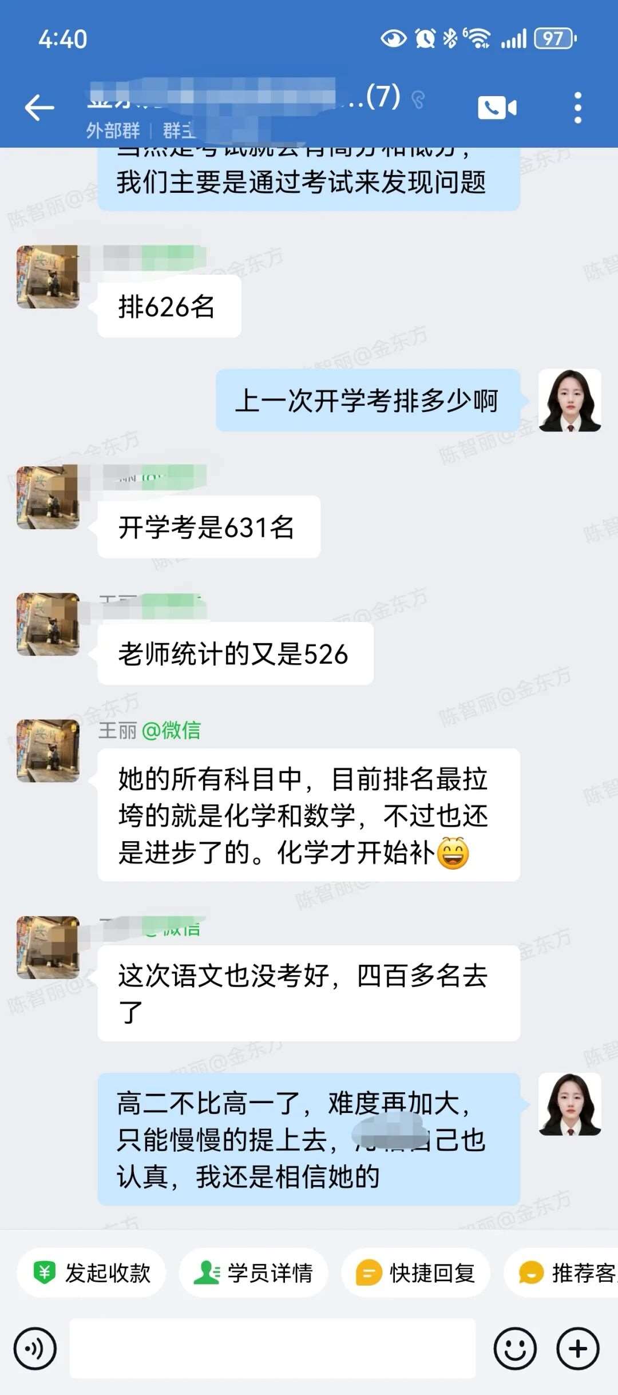Open the three-dot more options menu
Screen dimensions: 618x1395
coord(578,108)
